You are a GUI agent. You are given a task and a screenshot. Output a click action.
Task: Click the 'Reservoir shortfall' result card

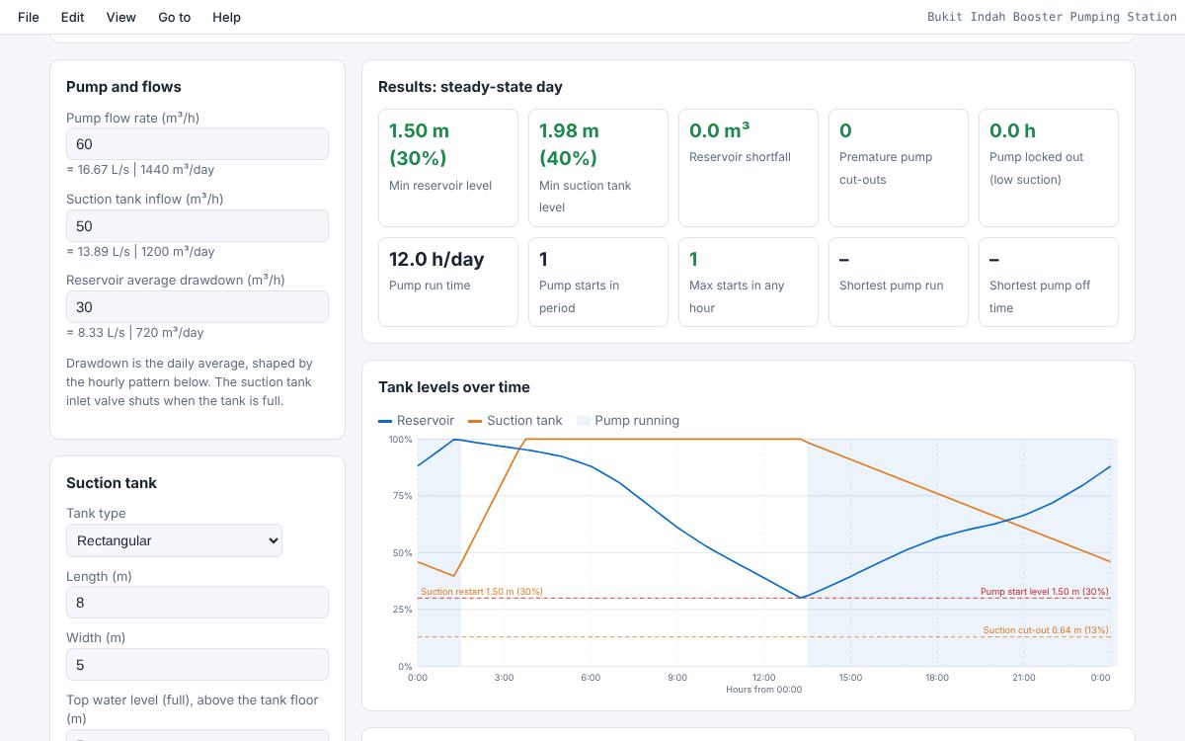749,168
